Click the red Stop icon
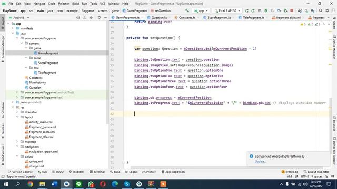Screen dimensions: 337x189 292,10
